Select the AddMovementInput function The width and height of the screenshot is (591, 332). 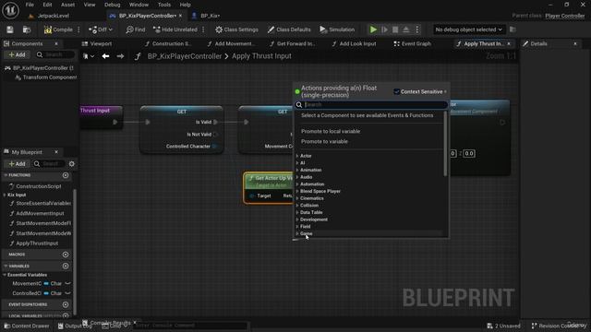pyautogui.click(x=40, y=213)
